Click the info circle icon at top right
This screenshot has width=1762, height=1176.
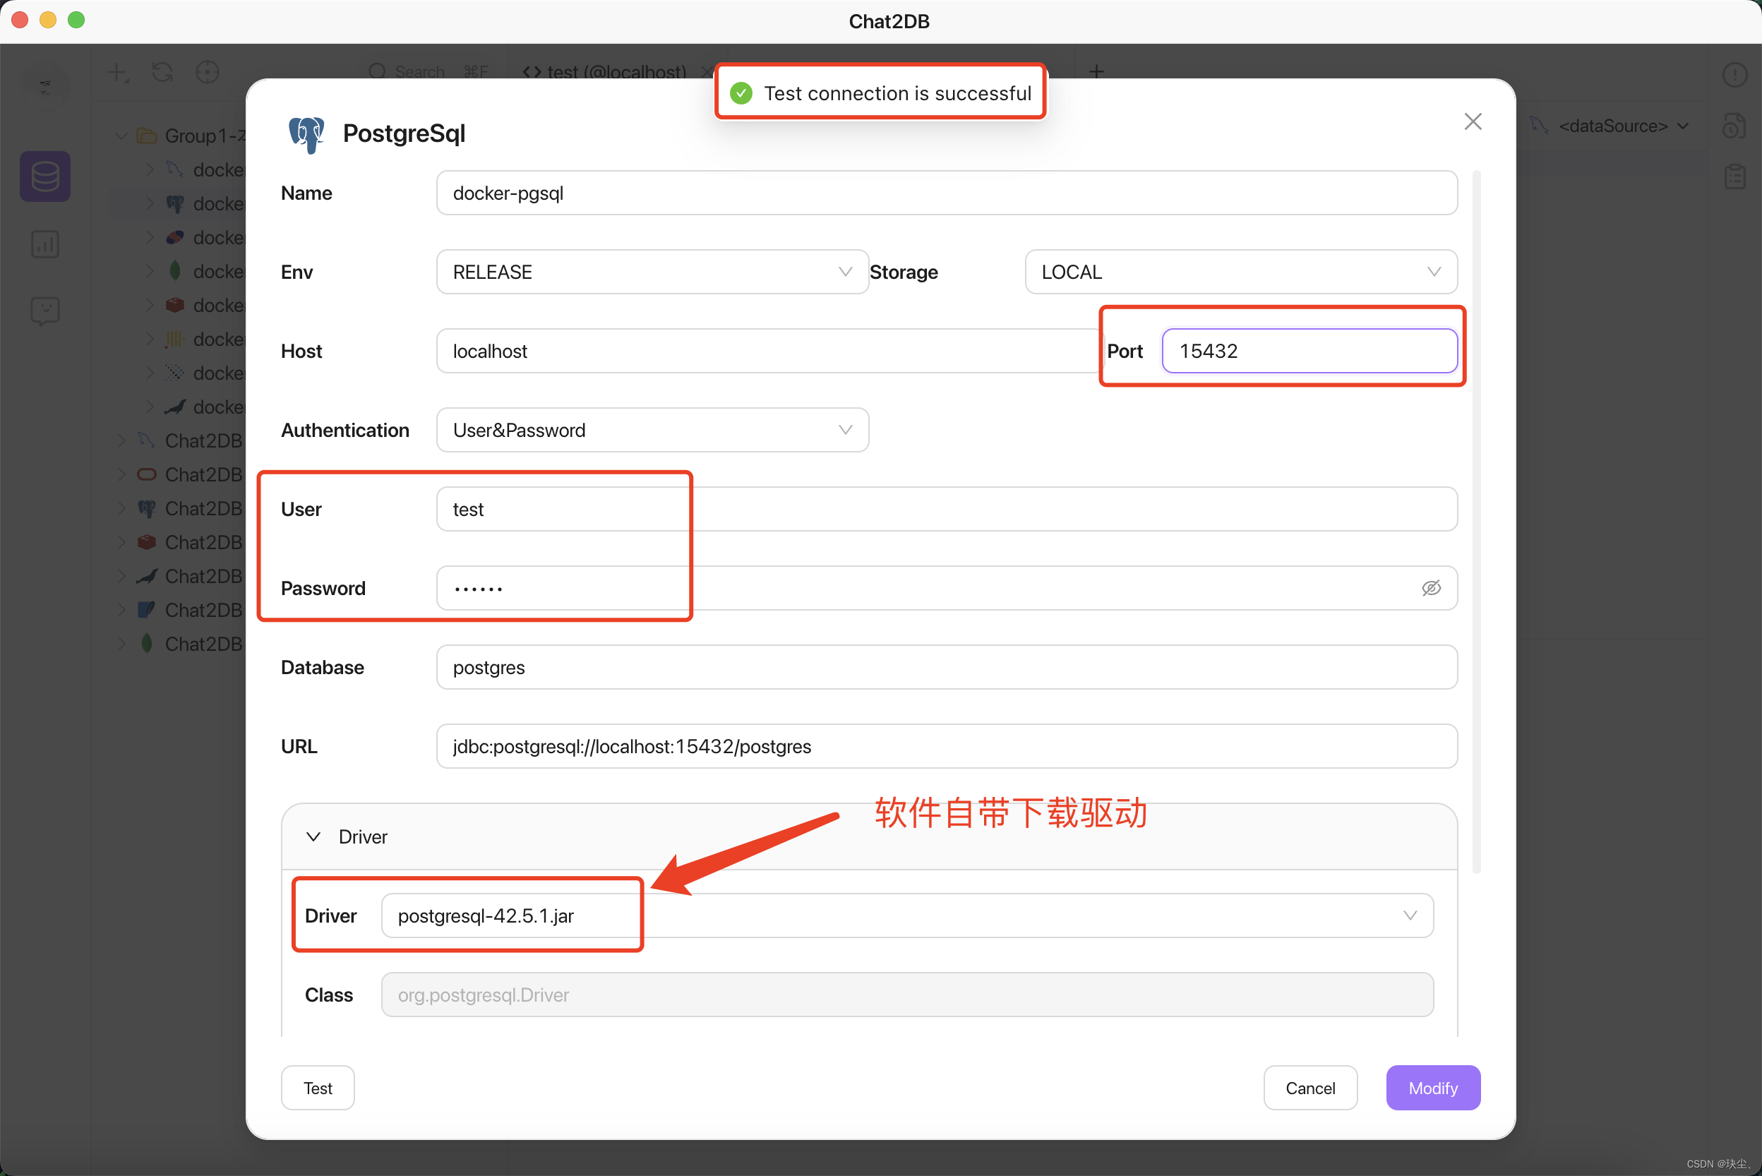coord(1734,74)
